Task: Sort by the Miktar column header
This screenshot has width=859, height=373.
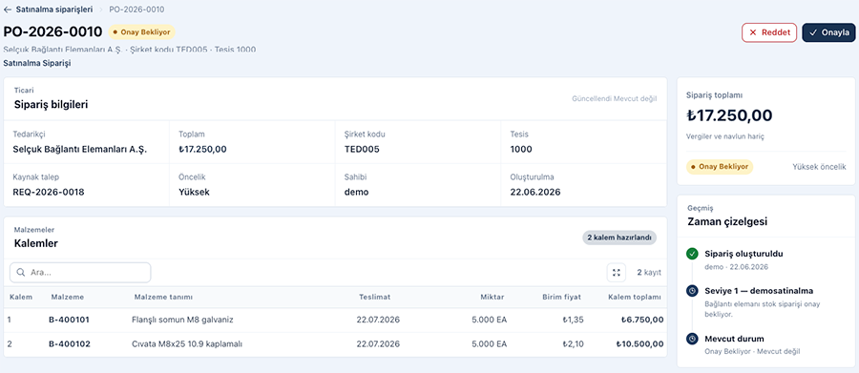Action: tap(492, 297)
